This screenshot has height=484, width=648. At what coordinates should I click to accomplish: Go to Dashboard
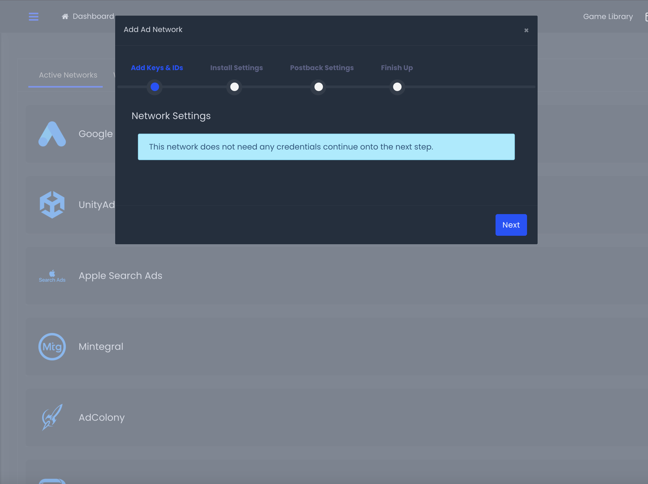click(x=93, y=16)
